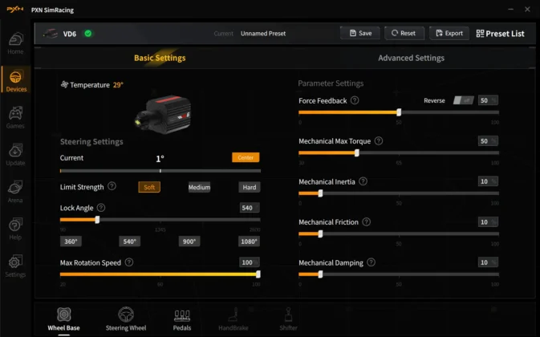Show help for Max Rotation Speed
Viewport: 540px width, 337px height.
point(129,262)
